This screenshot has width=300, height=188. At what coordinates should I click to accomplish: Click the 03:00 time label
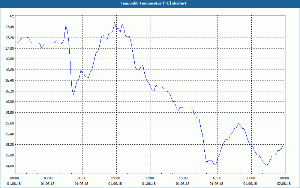[x=49, y=178]
